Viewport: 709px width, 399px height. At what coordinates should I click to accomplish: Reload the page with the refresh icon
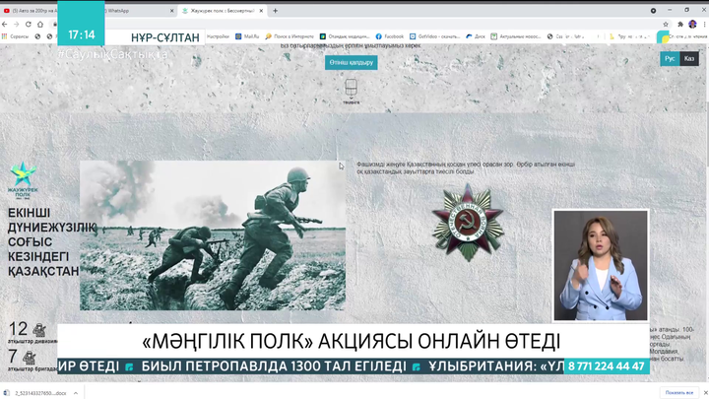pyautogui.click(x=28, y=25)
